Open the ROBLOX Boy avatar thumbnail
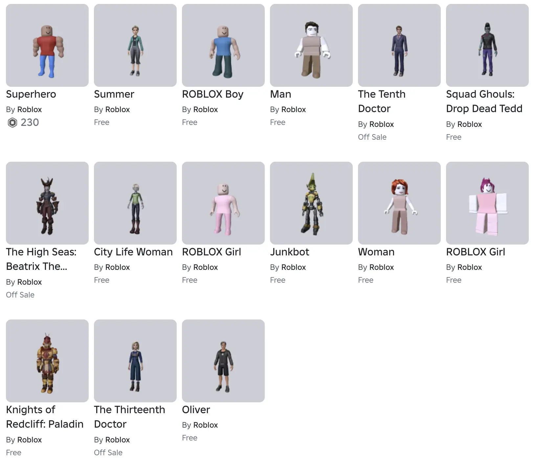The image size is (538, 472). [x=223, y=45]
